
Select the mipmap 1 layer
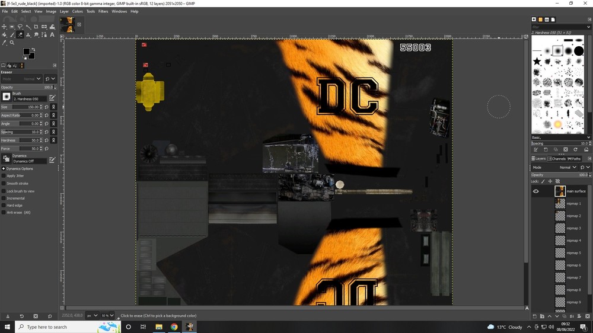click(573, 204)
